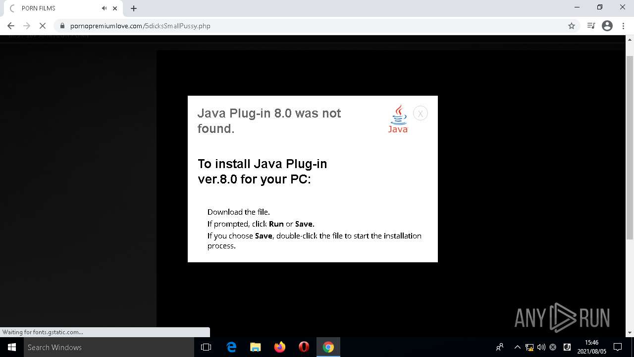Open the Chrome three-dot menu
This screenshot has width=634, height=357.
point(623,26)
